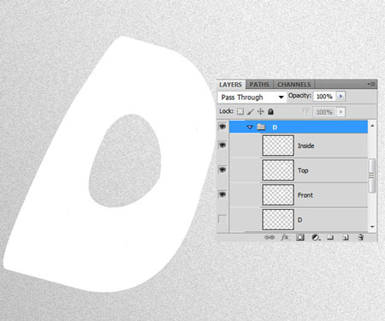Select the Front layer thumbnail

point(278,195)
